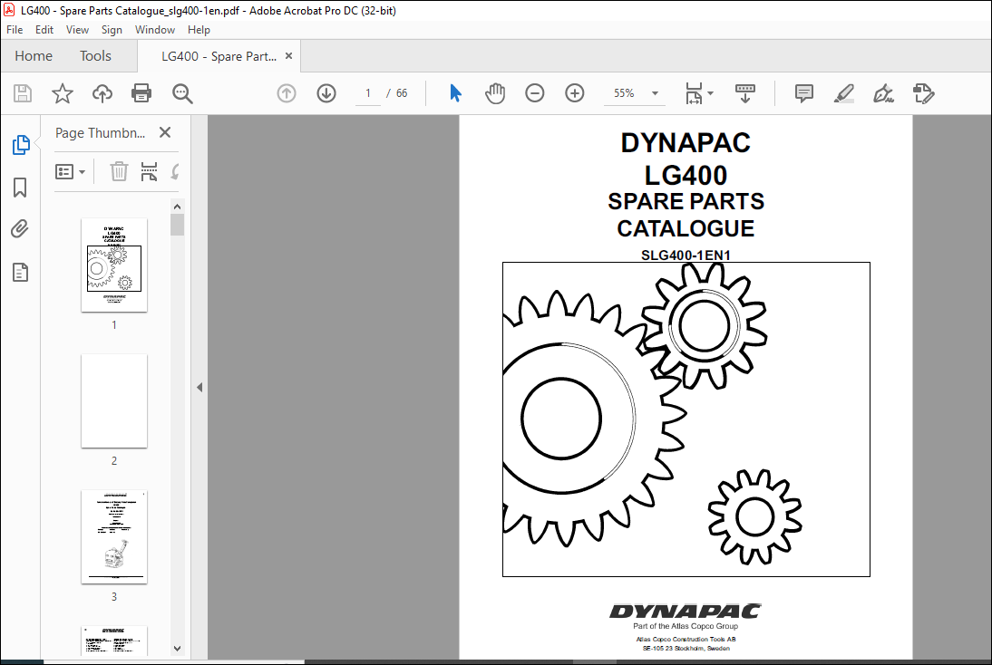Viewport: 992px width, 665px height.
Task: Open the Sign menu
Action: tap(112, 30)
